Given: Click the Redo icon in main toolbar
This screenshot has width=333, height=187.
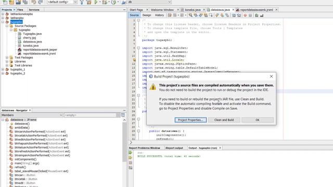Looking at the screenshot, I should point(41,2).
